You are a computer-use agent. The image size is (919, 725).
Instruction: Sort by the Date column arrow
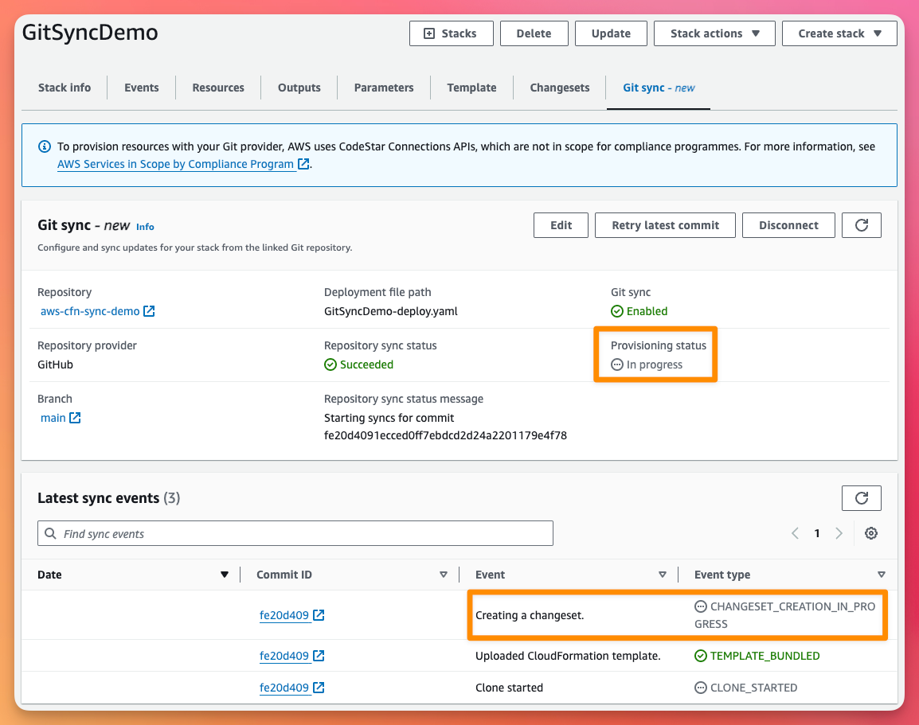tap(225, 575)
